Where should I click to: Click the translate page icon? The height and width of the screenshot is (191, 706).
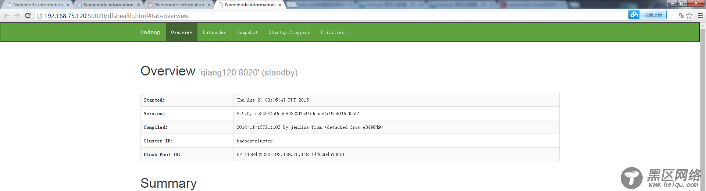pyautogui.click(x=681, y=15)
